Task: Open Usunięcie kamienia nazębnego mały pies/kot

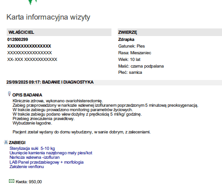Action: (x=51, y=153)
